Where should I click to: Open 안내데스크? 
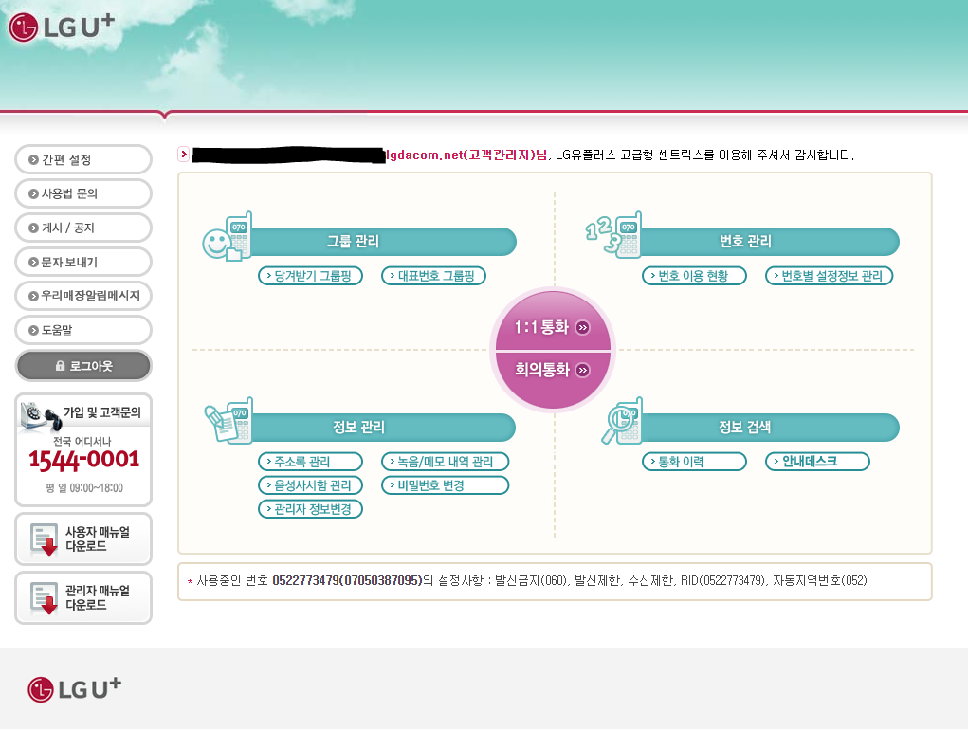(817, 462)
